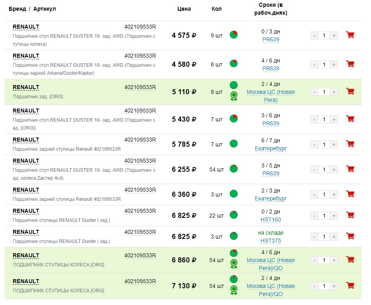Click cart icon for the 6 360 ₽ offer
This screenshot has width=371, height=305.
click(x=350, y=194)
